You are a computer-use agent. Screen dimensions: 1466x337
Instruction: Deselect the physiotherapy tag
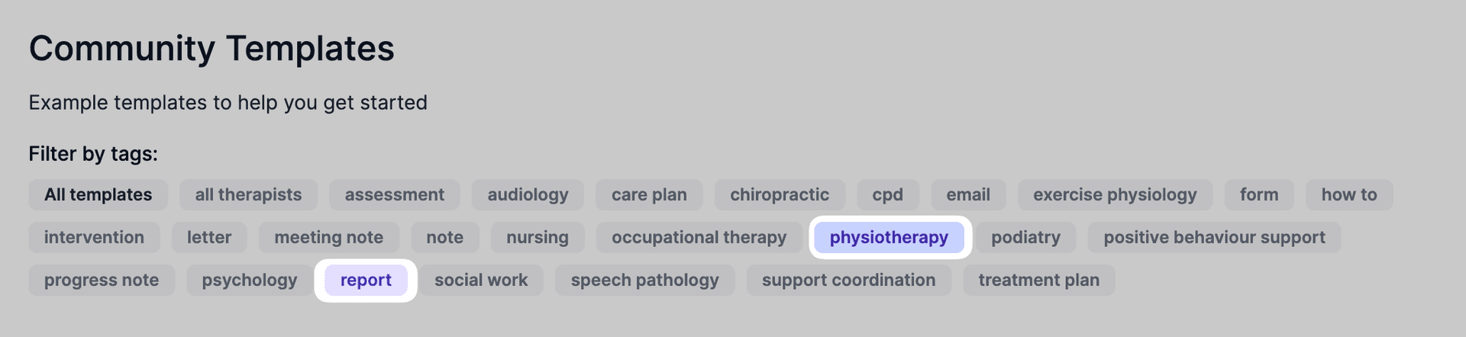pos(889,238)
